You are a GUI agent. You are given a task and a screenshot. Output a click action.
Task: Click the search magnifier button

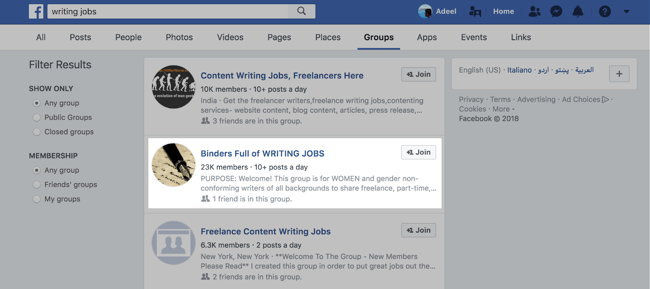tap(301, 11)
